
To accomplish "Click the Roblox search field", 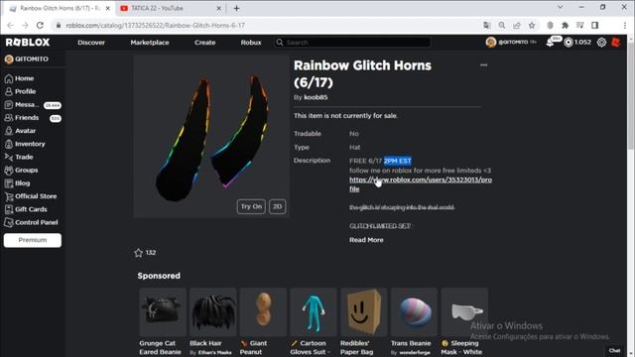I will [352, 42].
